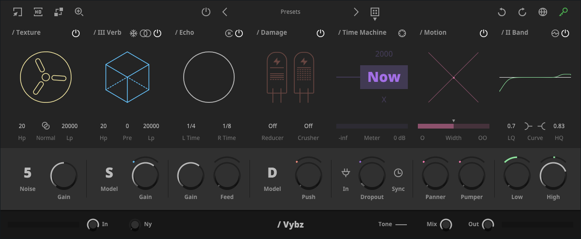
Task: Open the globe website icon
Action: pos(543,12)
